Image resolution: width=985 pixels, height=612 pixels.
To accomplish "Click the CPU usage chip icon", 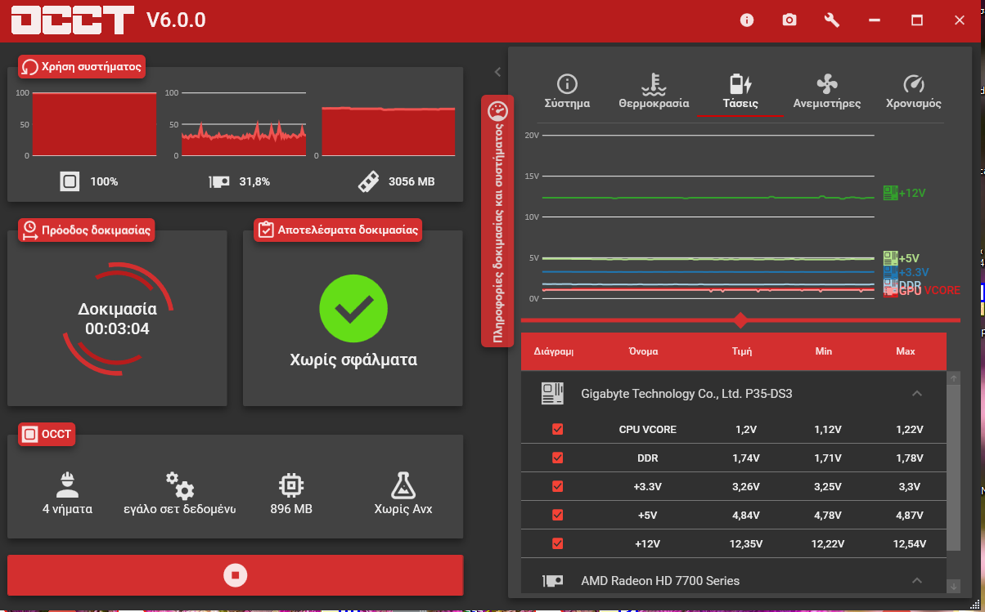I will pos(70,181).
